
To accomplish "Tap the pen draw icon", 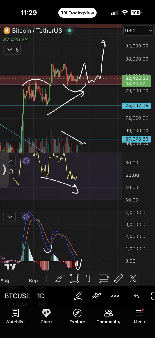I will 78,296.
